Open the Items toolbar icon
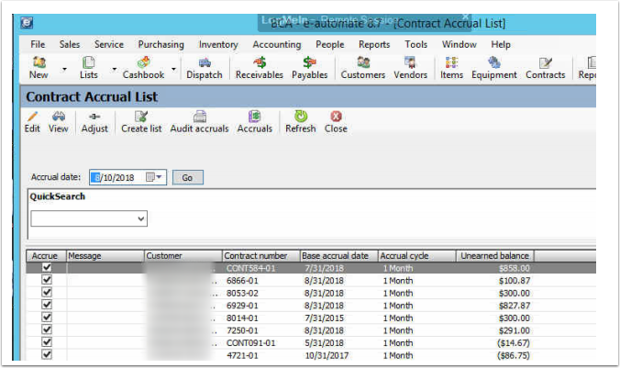 coord(451,68)
